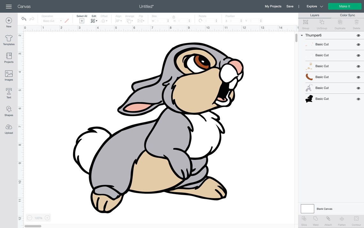Hide the bottom black Basic Cut layer
Screen dimensions: 364x228
click(x=358, y=98)
